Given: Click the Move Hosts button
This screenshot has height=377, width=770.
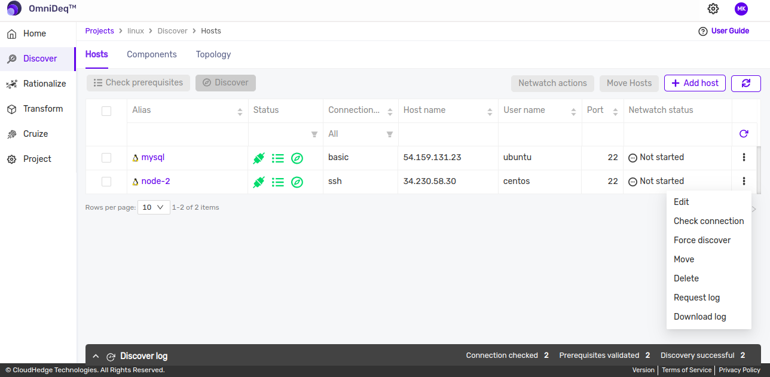Looking at the screenshot, I should [x=629, y=83].
